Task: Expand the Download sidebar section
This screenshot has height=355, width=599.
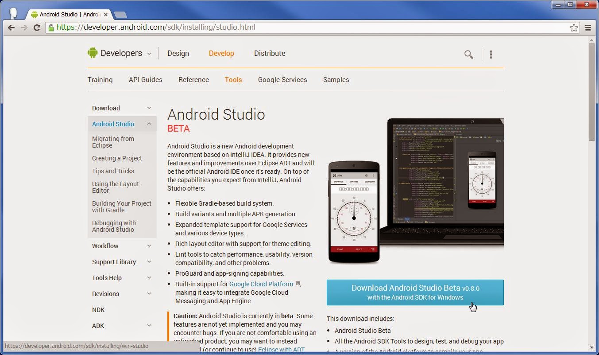Action: pyautogui.click(x=149, y=108)
